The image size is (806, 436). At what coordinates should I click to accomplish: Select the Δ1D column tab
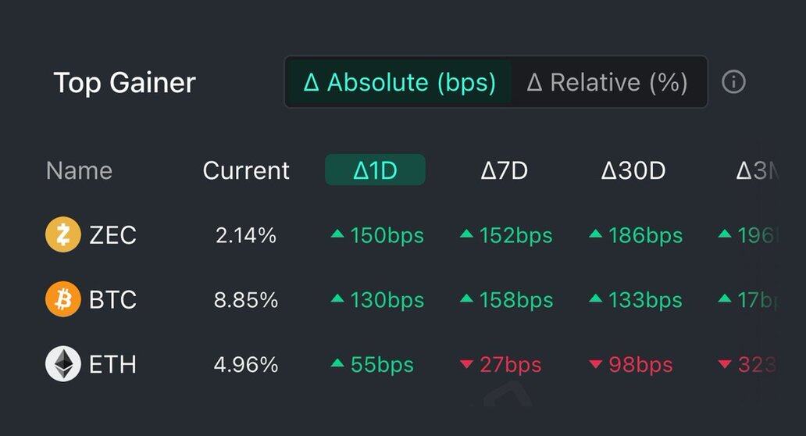[375, 170]
